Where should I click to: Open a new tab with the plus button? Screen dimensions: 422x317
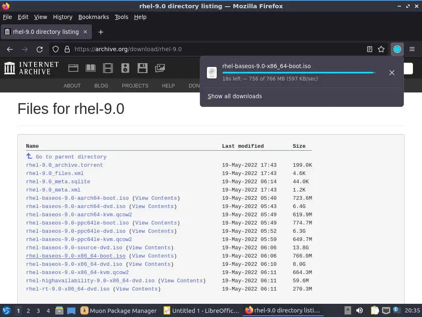coord(101,32)
